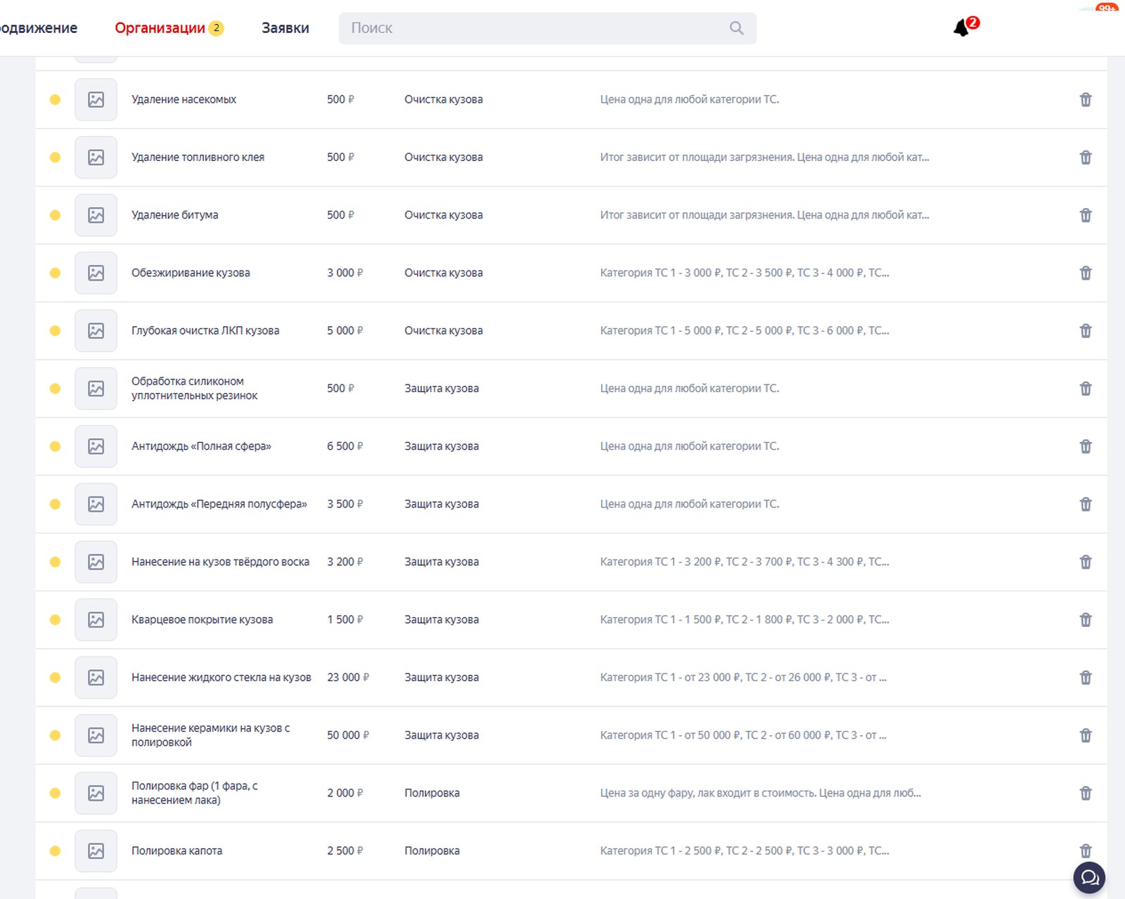Toggle status dot of Антидождь «Передняя полусфера»

coord(55,504)
